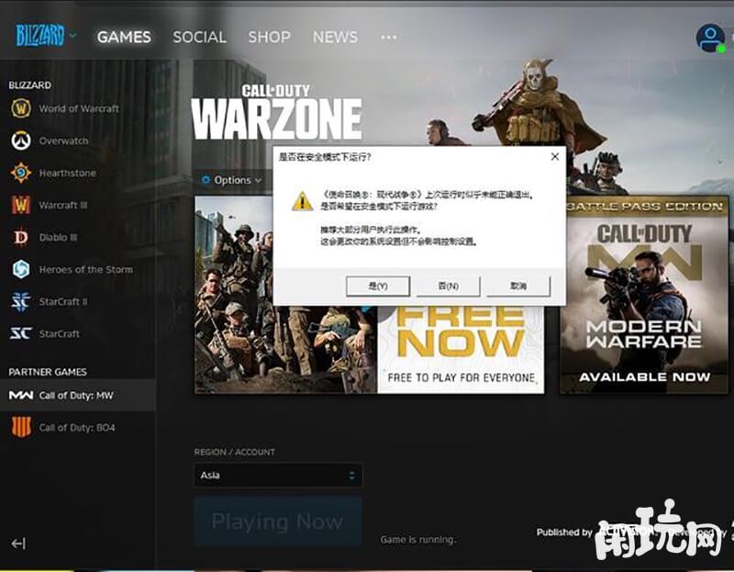Click the 是(Y) button in dialog
The height and width of the screenshot is (572, 734).
[378, 286]
